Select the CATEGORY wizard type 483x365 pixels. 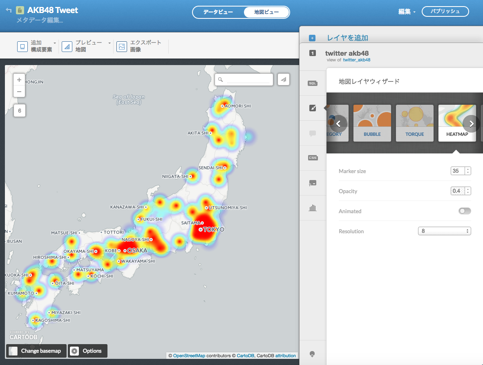tap(338, 123)
